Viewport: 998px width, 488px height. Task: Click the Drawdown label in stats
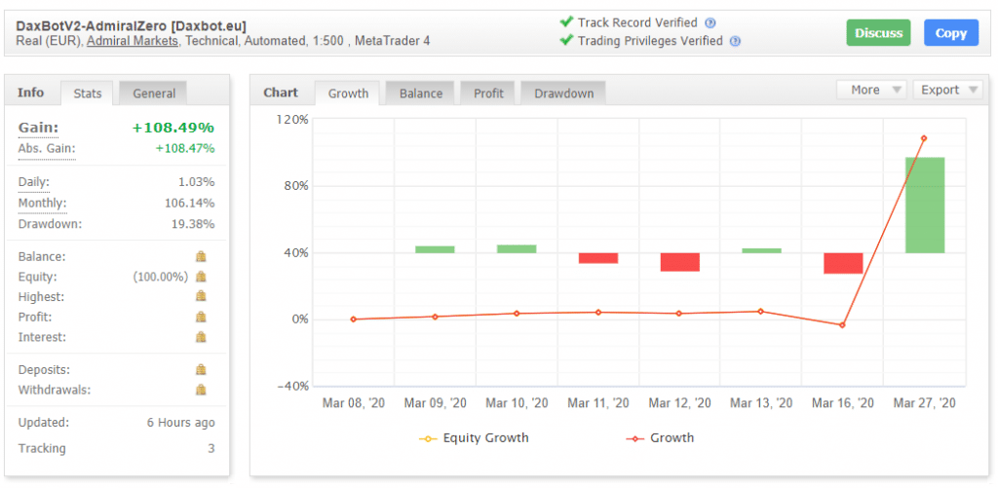coord(51,224)
